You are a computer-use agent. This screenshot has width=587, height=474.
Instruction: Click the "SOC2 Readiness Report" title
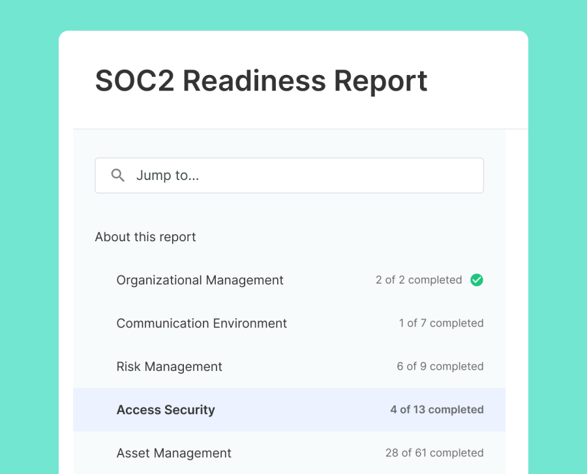261,81
